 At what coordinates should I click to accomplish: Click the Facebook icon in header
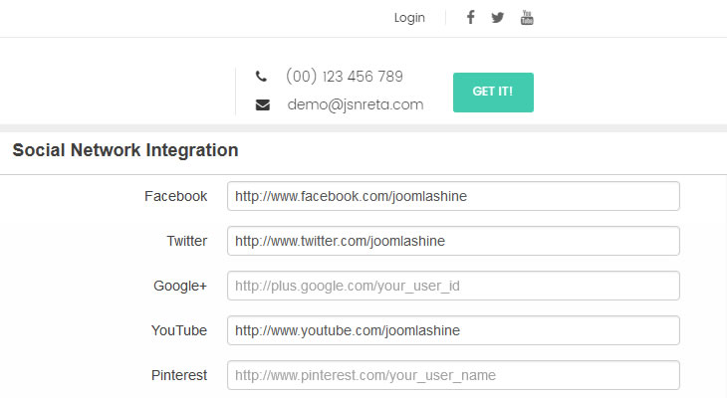point(470,17)
